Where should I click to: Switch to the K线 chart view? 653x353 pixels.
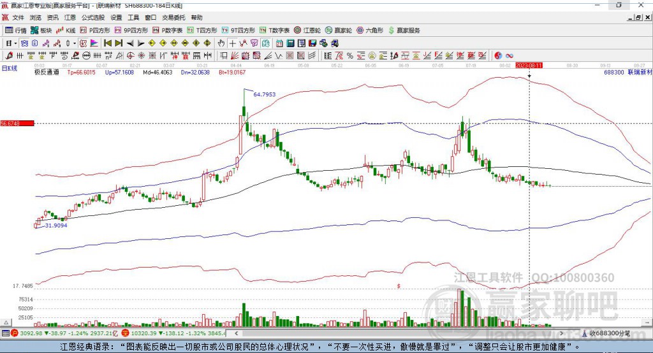click(66, 31)
